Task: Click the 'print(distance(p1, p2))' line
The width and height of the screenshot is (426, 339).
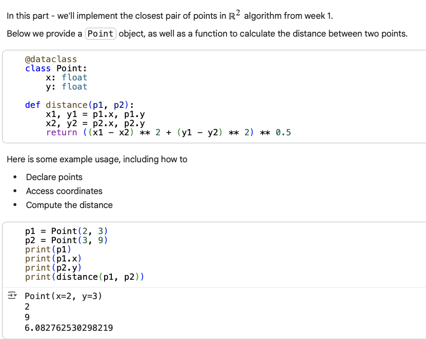Action: coord(85,277)
